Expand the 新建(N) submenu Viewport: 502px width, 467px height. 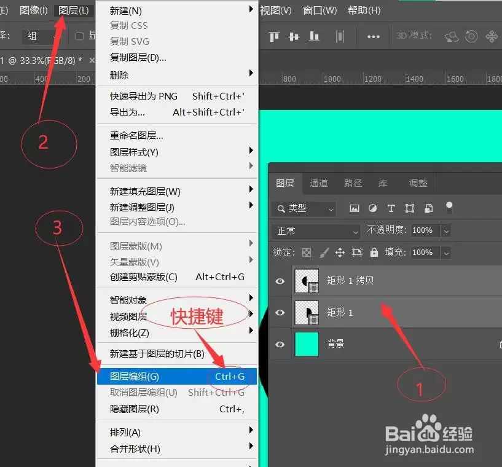coord(251,10)
